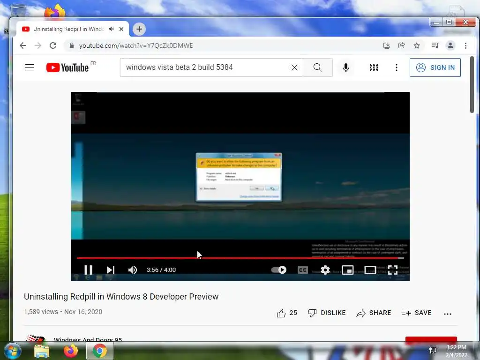Open File Explorer from the taskbar
480x360 pixels.
pyautogui.click(x=42, y=351)
